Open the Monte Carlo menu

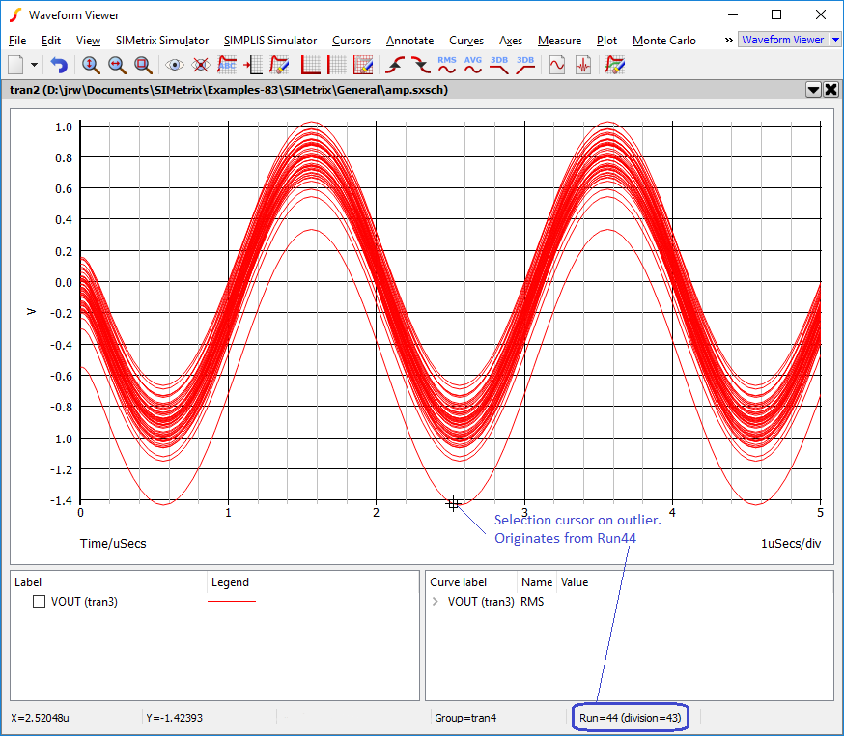pos(663,41)
